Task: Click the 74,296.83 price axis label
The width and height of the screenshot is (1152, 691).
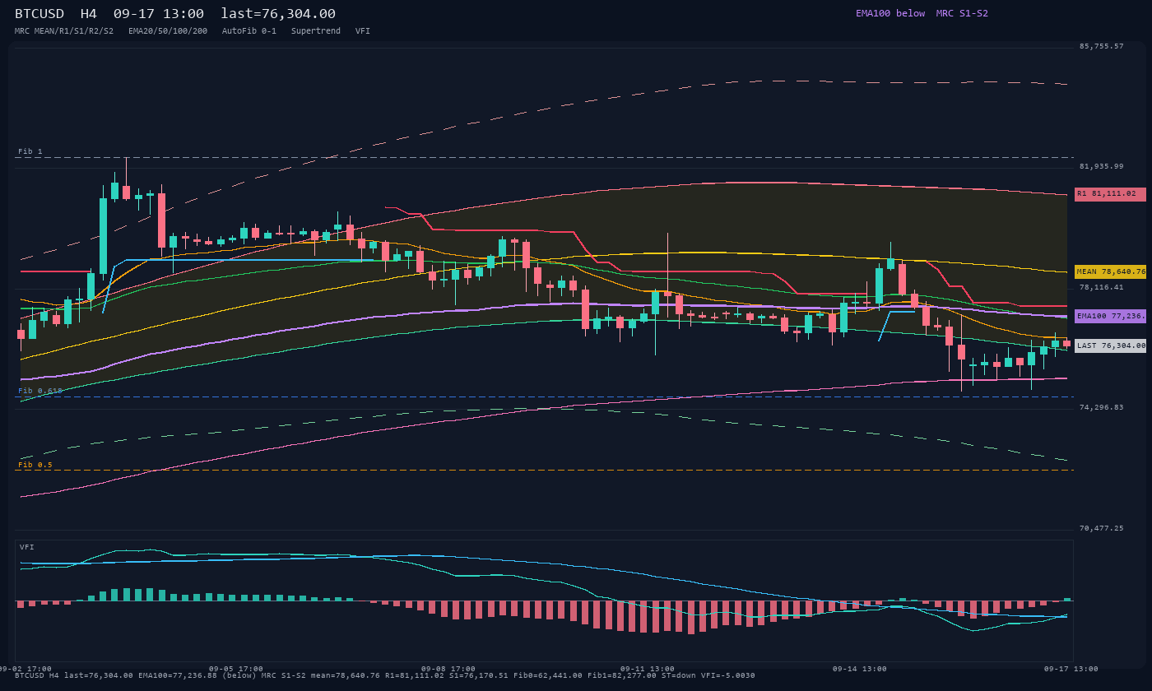Action: coord(1102,407)
